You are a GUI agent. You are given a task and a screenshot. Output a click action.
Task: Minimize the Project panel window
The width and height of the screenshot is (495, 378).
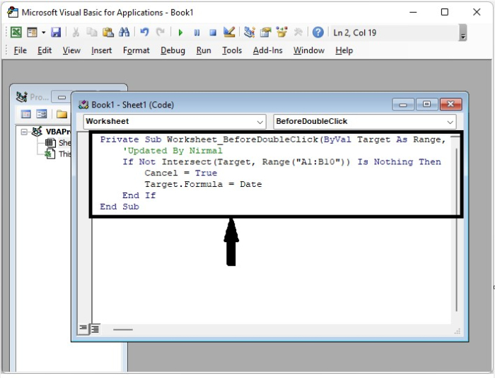pyautogui.click(x=62, y=97)
